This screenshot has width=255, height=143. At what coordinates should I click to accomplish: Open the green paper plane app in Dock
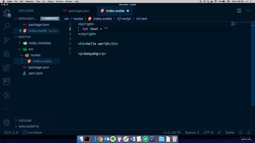(x=145, y=139)
